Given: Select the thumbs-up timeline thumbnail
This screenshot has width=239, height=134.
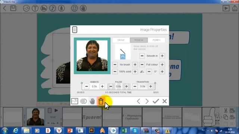Looking at the screenshot, I should click(x=211, y=117).
